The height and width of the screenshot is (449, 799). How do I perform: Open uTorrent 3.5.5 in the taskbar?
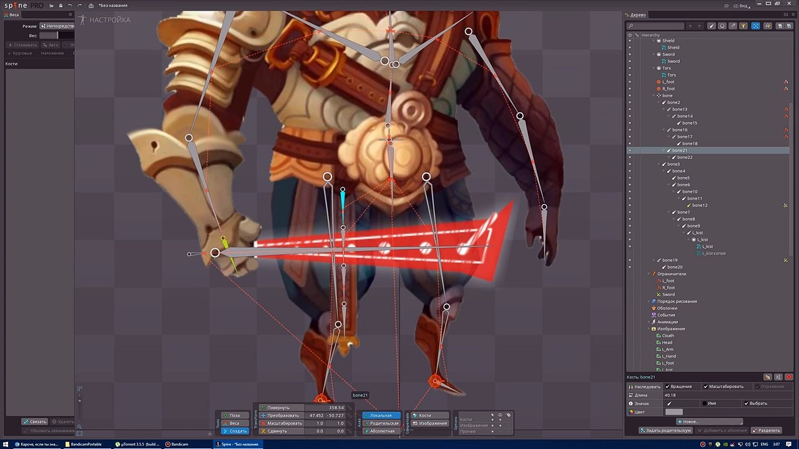pos(138,444)
